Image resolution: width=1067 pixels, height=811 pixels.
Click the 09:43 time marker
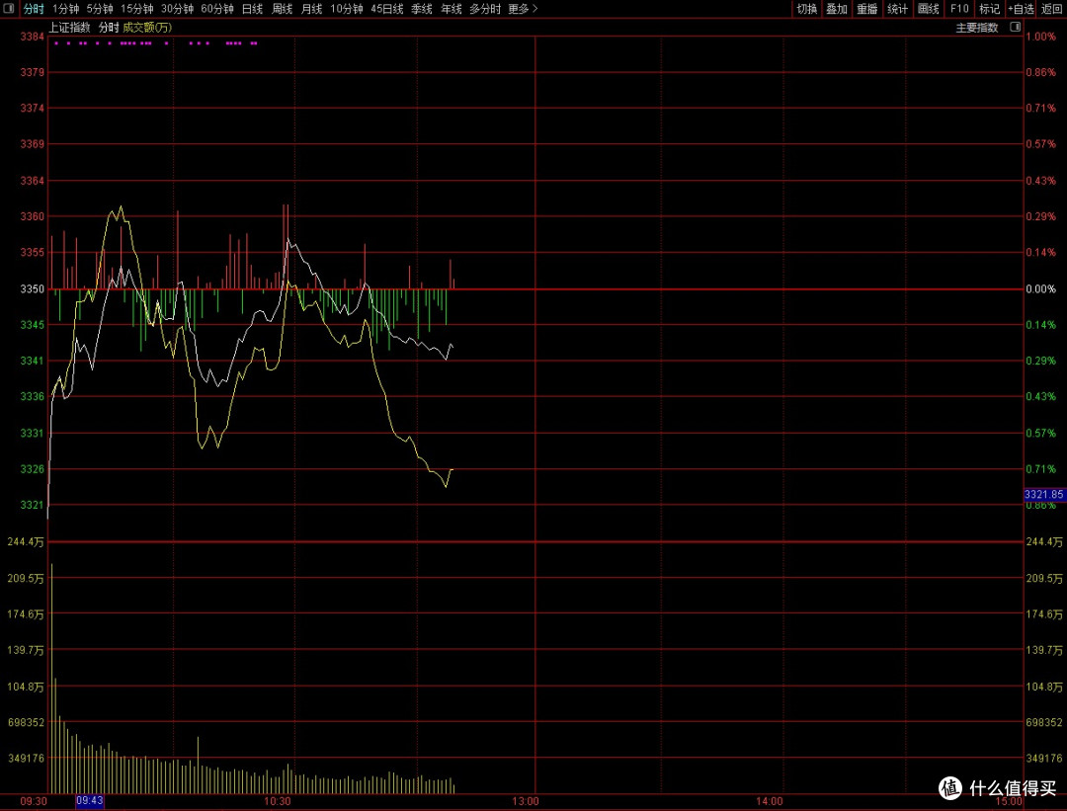tap(90, 801)
